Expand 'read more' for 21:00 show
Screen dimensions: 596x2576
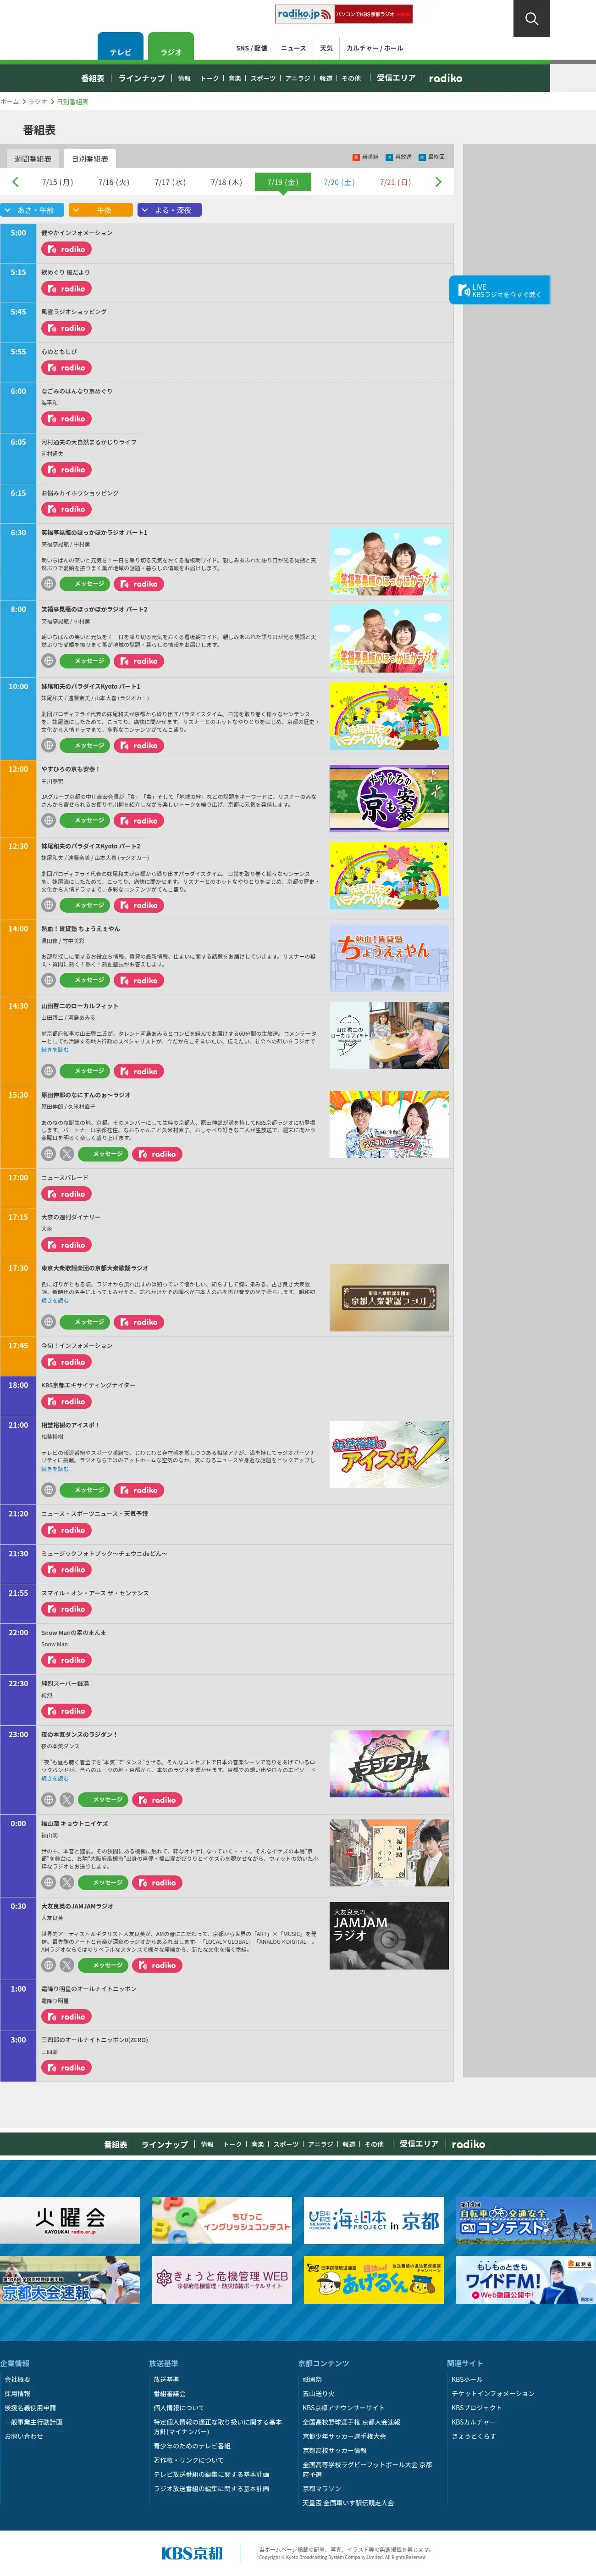(55, 1468)
